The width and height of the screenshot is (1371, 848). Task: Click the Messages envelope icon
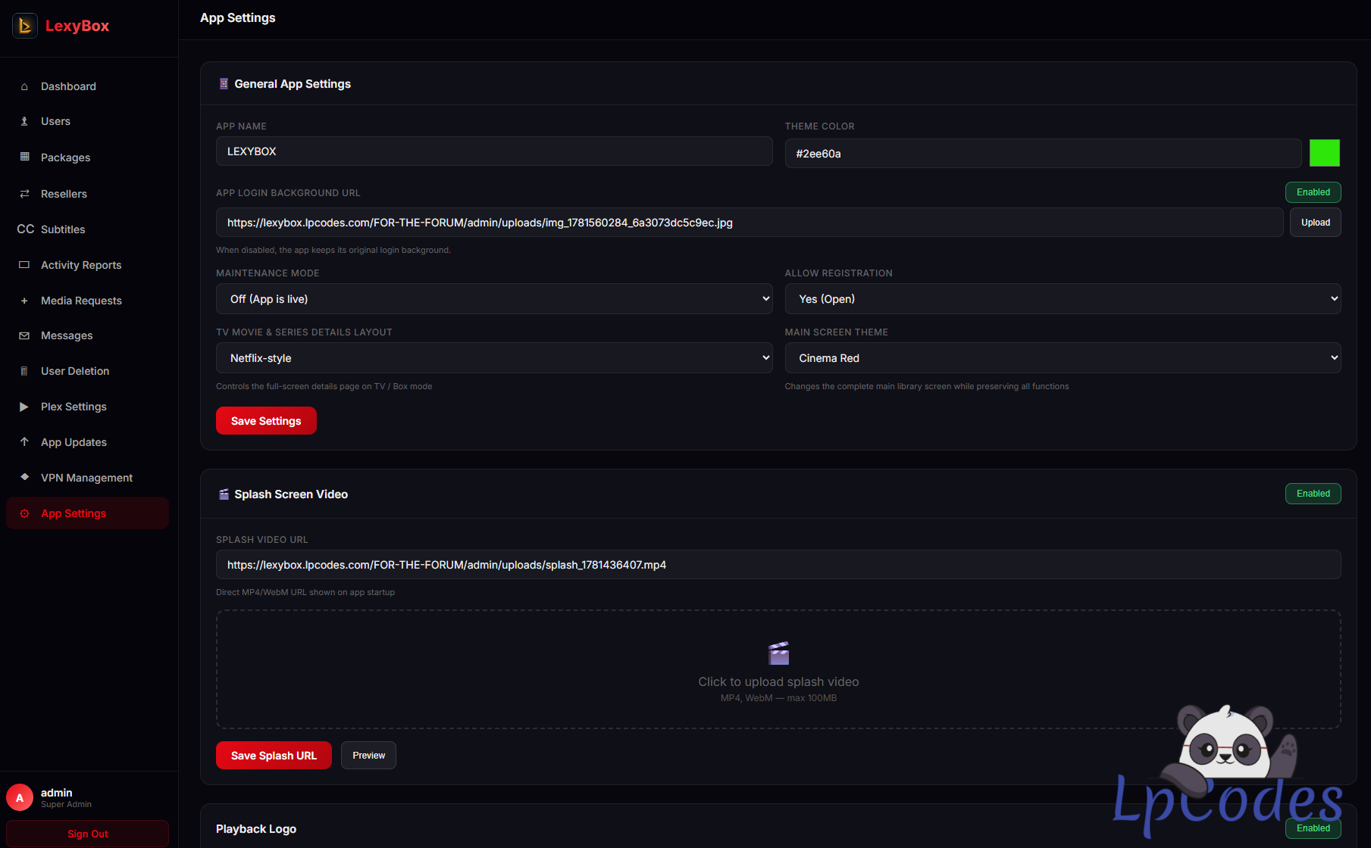click(x=24, y=335)
